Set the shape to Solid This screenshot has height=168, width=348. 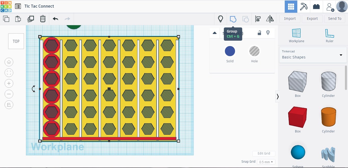[x=230, y=51]
